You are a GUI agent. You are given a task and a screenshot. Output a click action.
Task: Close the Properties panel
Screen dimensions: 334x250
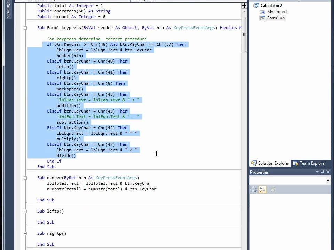click(x=328, y=172)
